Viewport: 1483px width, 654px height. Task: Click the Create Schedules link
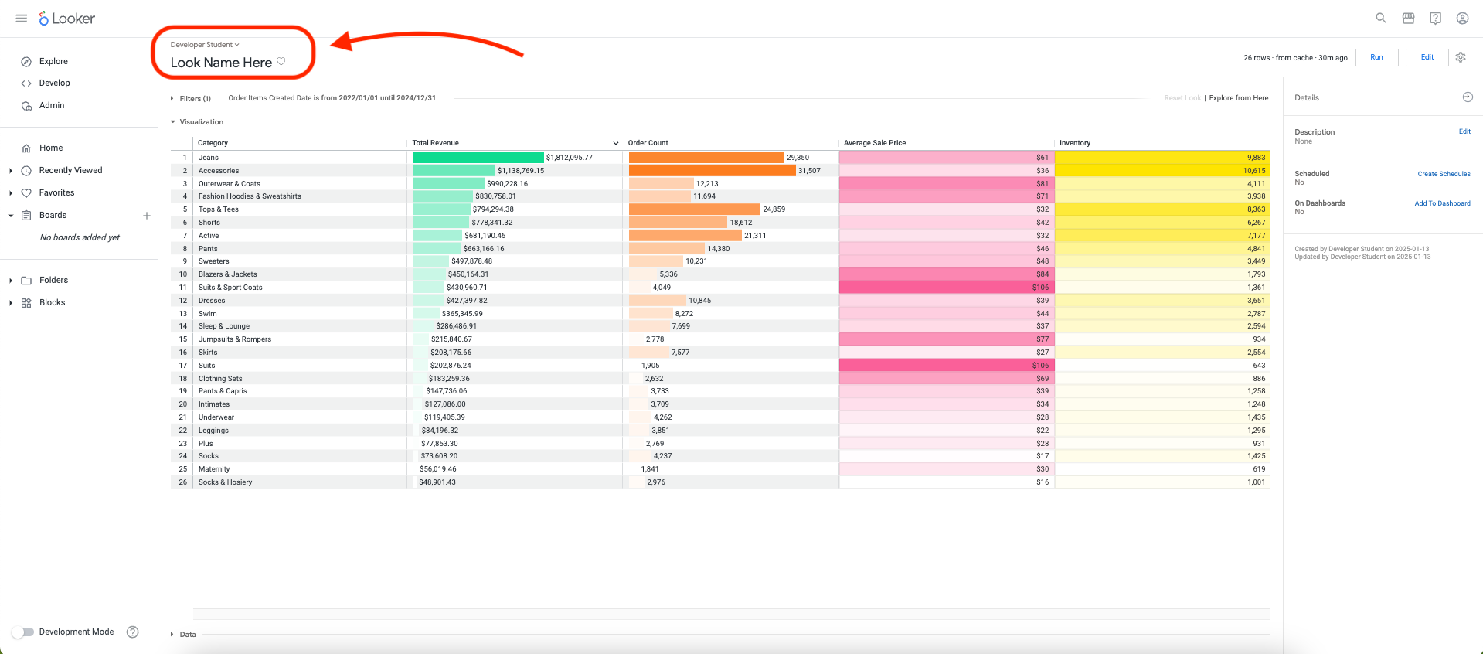(1444, 174)
